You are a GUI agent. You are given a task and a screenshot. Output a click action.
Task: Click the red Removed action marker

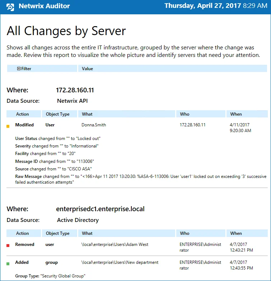tap(8, 246)
